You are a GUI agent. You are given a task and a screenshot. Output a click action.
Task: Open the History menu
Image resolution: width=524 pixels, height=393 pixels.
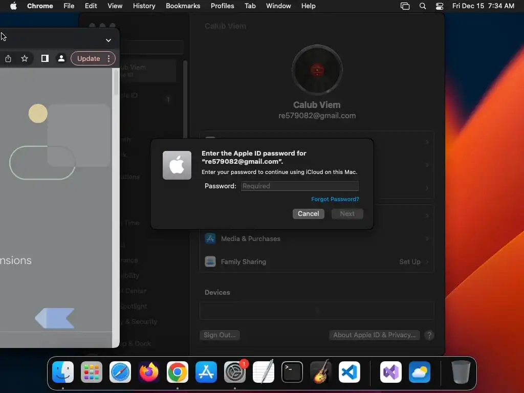(144, 6)
